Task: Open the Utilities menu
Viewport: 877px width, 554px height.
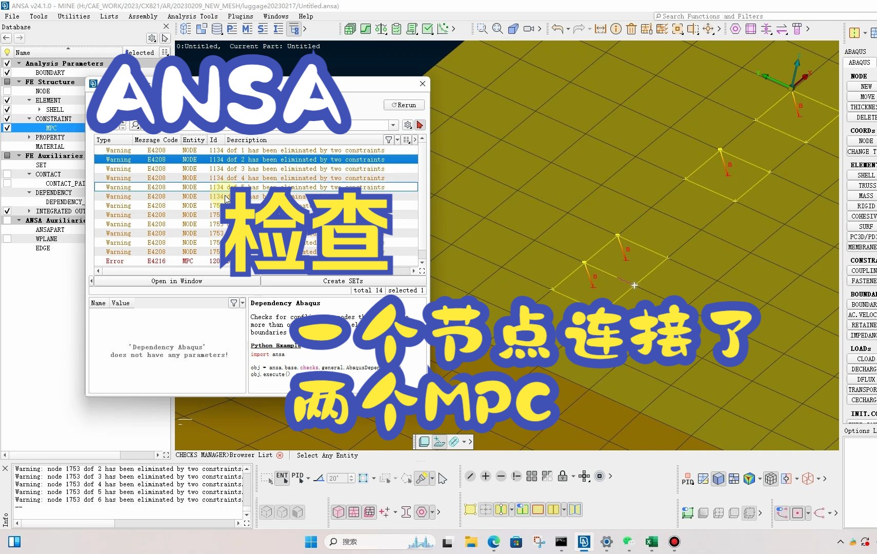Action: click(73, 16)
